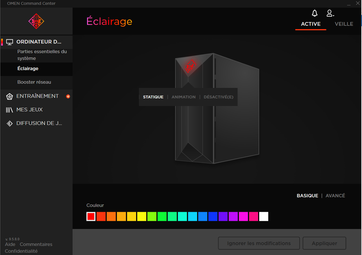Pick the orange color swatch
The height and width of the screenshot is (255, 362).
pos(111,217)
